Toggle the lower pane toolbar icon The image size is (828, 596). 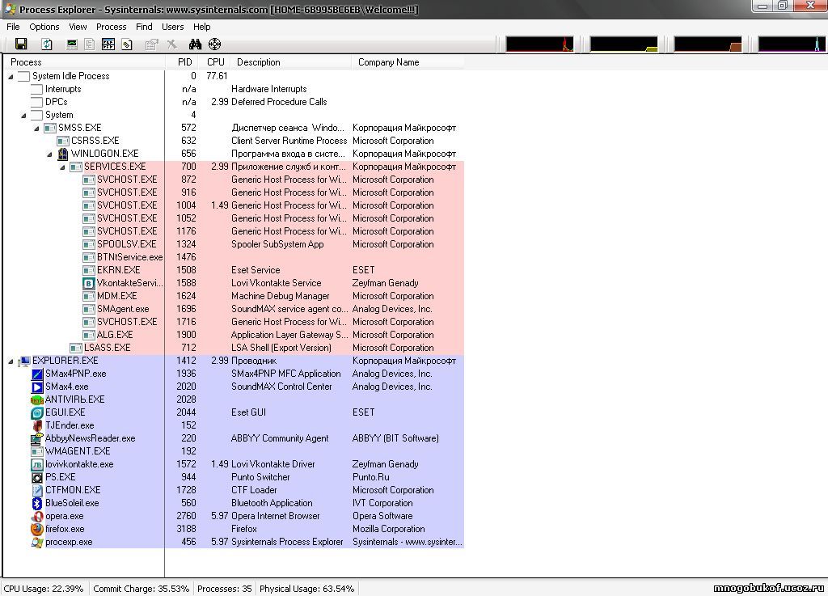click(x=108, y=44)
